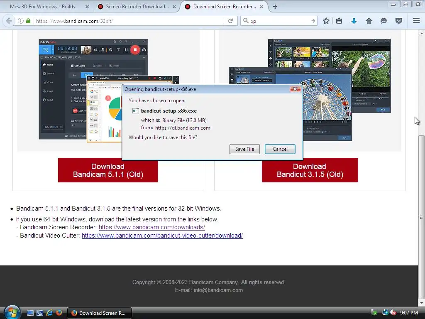
Task: Click the scrollbar down arrow
Action: click(x=421, y=303)
